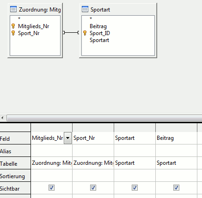Screen dimensions: 202x198
Task: Toggle Sichtbar checkbox for Beitrag column
Action: pyautogui.click(x=176, y=187)
